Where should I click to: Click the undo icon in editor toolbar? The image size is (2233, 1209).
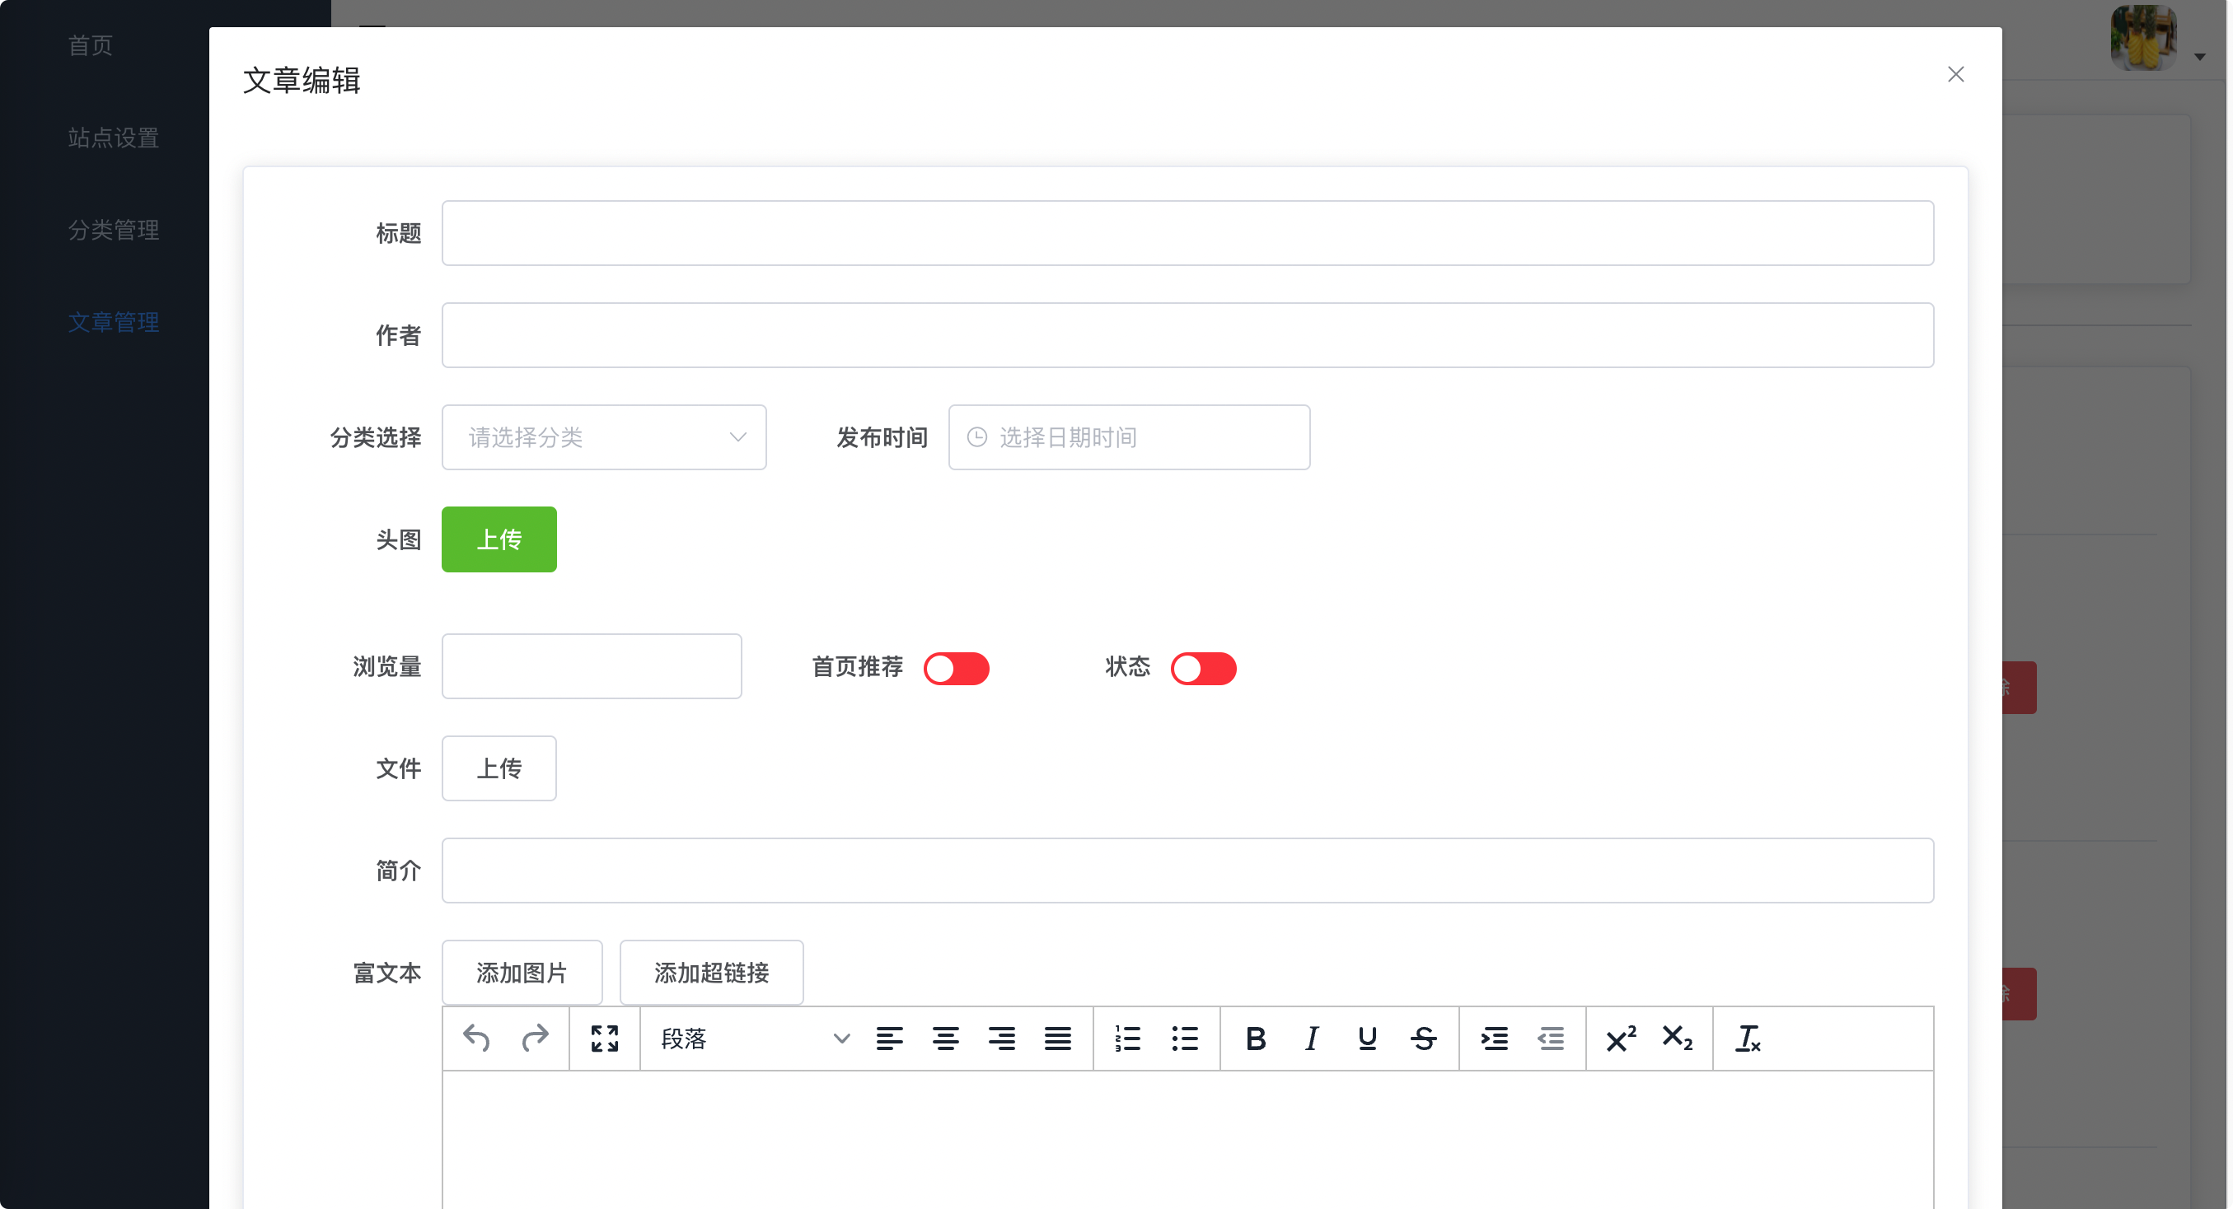[x=477, y=1038]
